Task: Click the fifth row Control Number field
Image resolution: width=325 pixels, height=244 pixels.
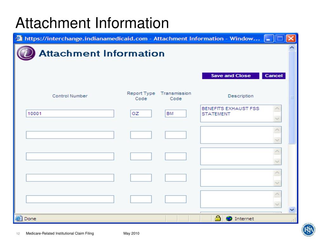Action: coord(70,199)
